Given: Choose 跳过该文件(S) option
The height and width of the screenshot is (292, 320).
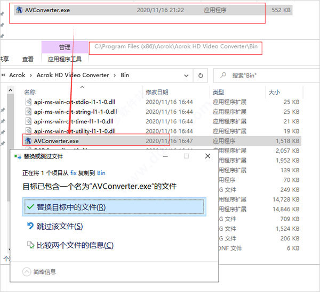Looking at the screenshot, I should [x=60, y=226].
